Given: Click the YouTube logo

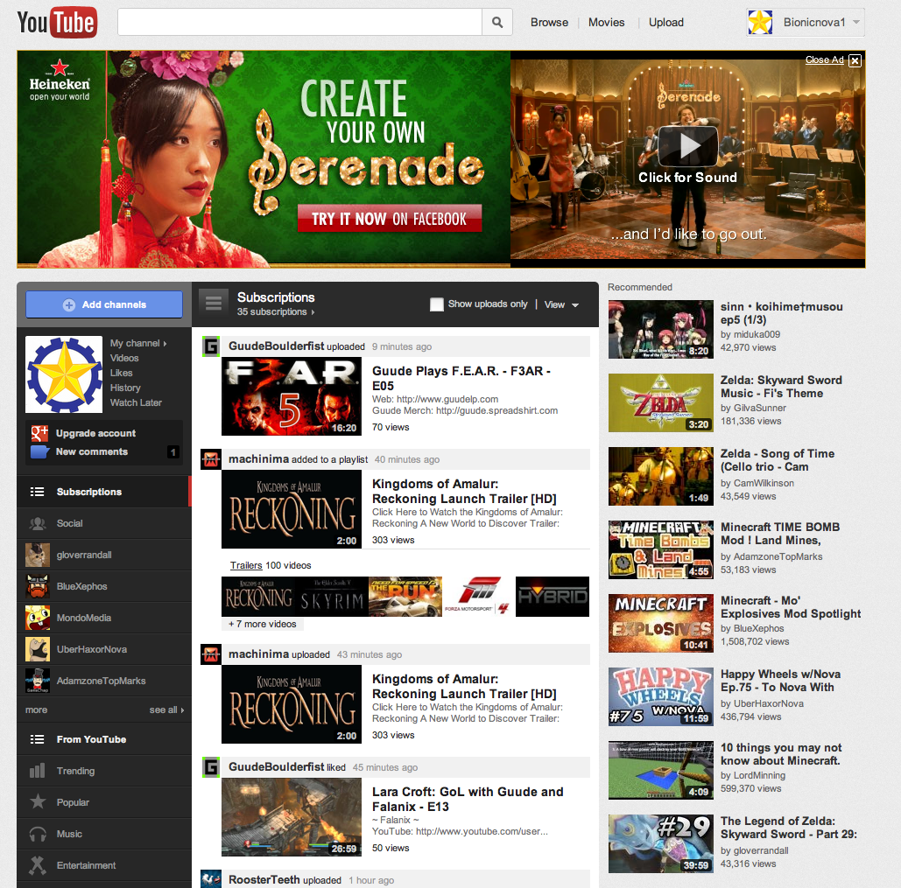Looking at the screenshot, I should 57,23.
